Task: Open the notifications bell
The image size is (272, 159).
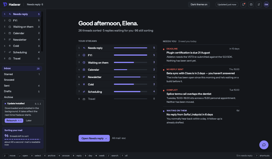Action: click(243, 4)
